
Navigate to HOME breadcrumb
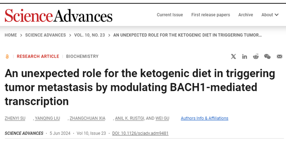pos(11,35)
